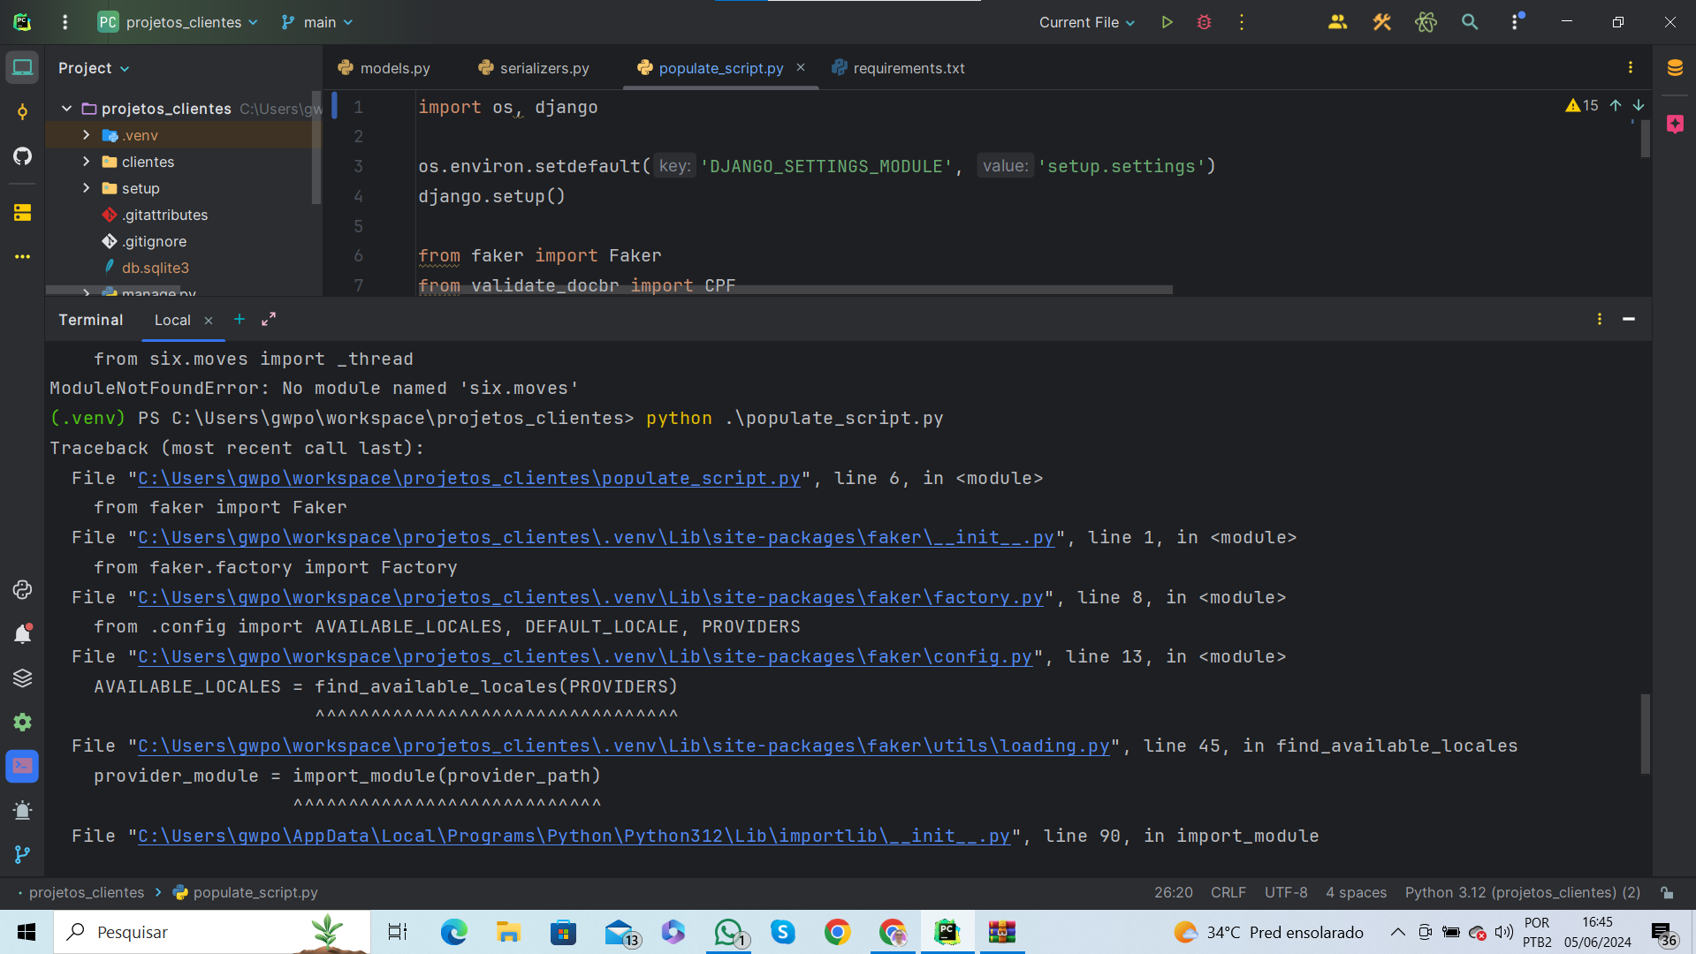Expand the setup folder
1696x954 pixels.
click(x=86, y=188)
